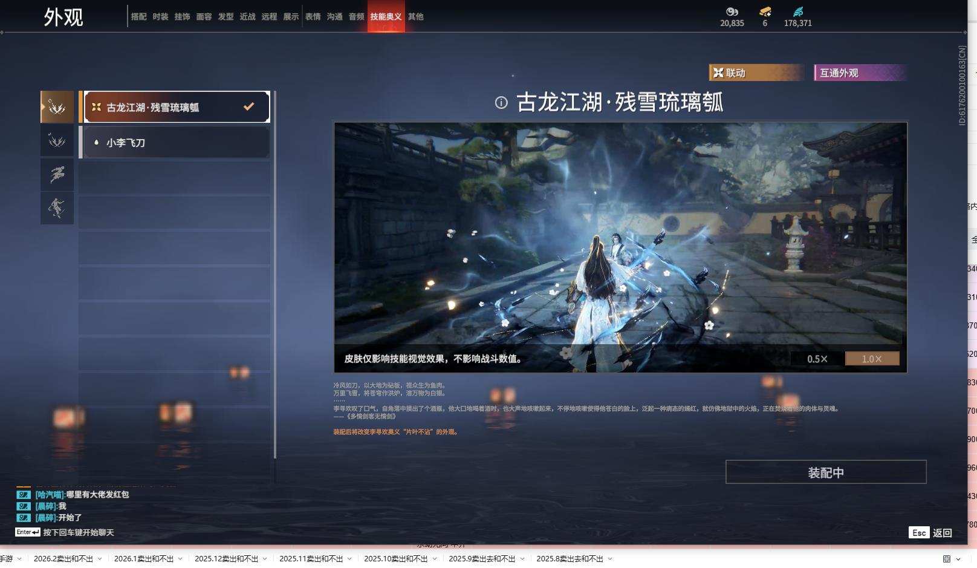Open the 其他 menu tab
The width and height of the screenshot is (977, 568).
415,16
